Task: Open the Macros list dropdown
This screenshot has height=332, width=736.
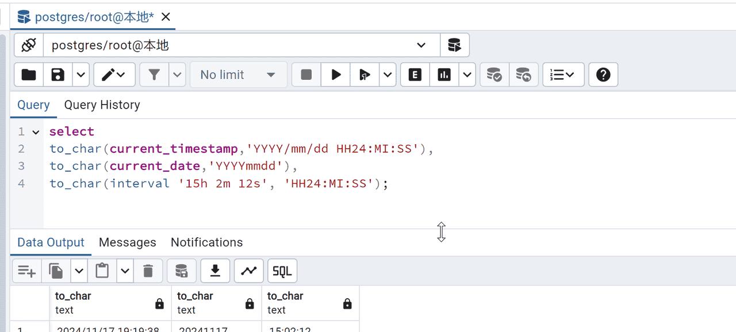Action: click(563, 75)
